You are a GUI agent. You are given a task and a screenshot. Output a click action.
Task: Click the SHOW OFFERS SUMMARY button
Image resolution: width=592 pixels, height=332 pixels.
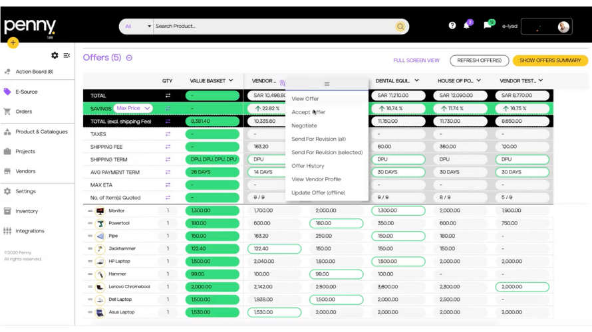coord(549,60)
